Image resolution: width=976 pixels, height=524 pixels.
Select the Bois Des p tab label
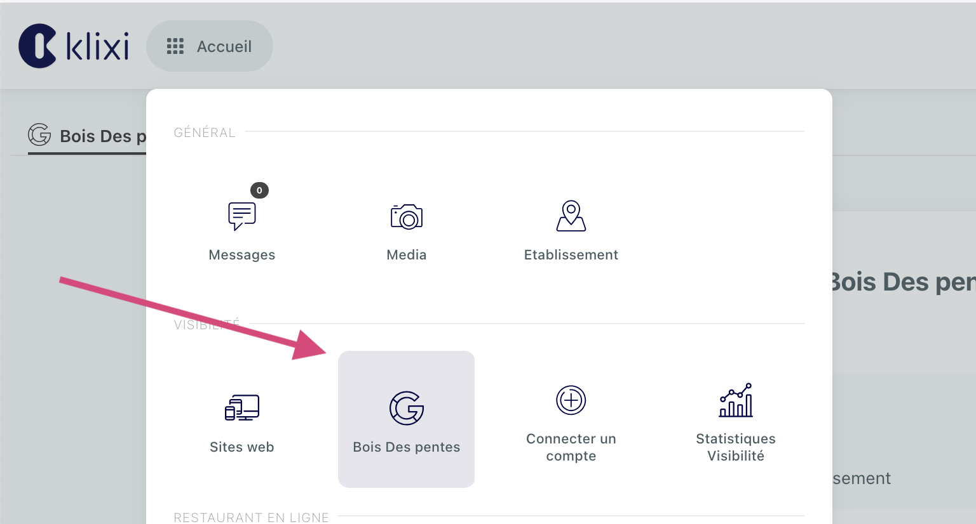point(103,136)
